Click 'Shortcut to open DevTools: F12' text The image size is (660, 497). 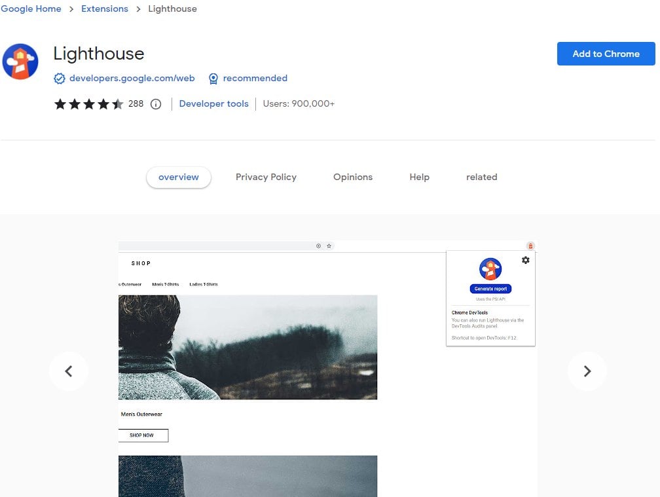click(484, 338)
